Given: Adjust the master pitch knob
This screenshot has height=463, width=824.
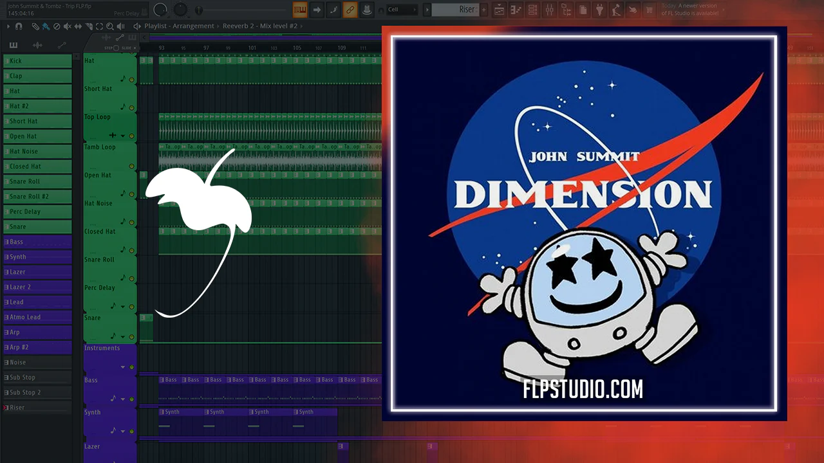Looking at the screenshot, I should 181,10.
